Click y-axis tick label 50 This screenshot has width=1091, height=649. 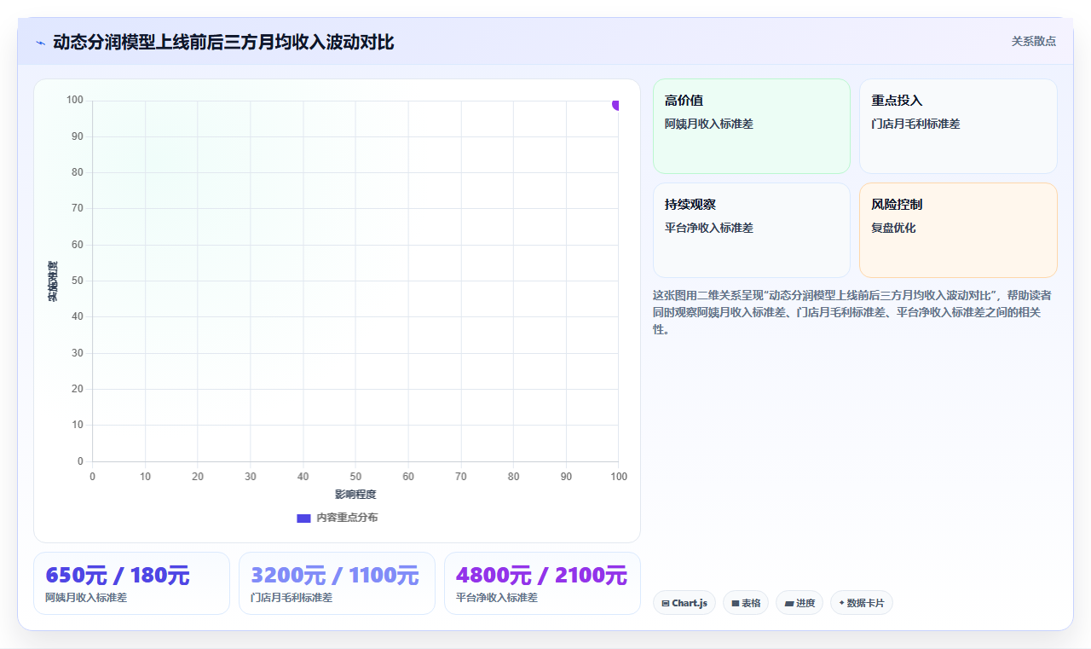(x=78, y=281)
